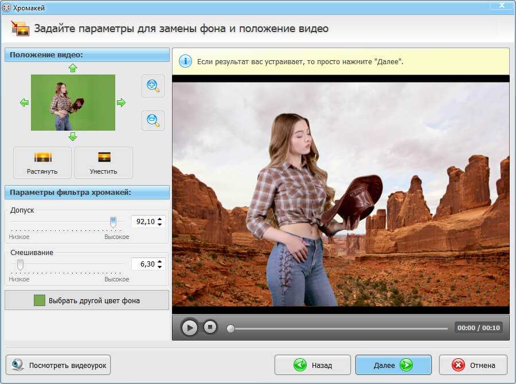Image resolution: width=516 pixels, height=384 pixels.
Task: Open the Посмотреть видеоурок tutorial
Action: pyautogui.click(x=58, y=365)
